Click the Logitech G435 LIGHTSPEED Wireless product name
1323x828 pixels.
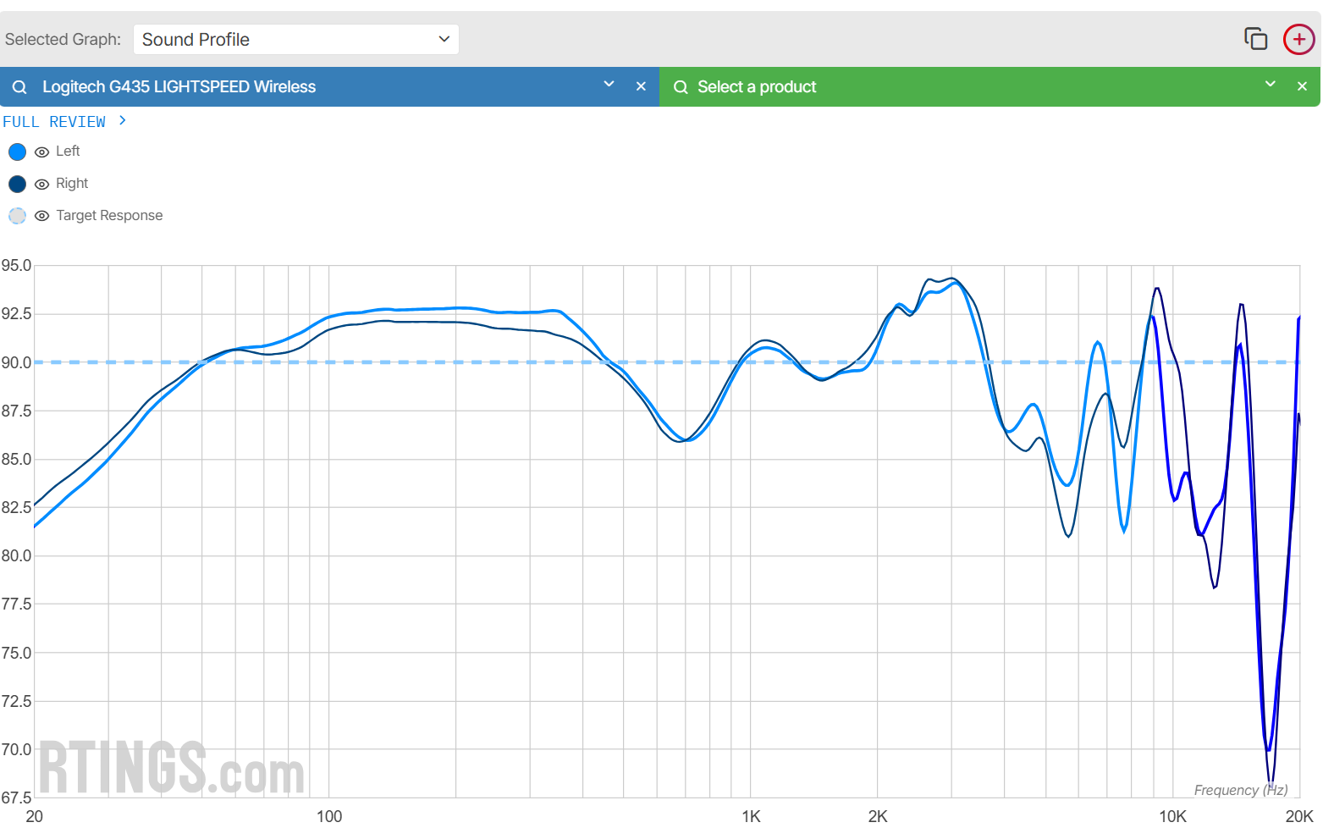click(x=179, y=87)
